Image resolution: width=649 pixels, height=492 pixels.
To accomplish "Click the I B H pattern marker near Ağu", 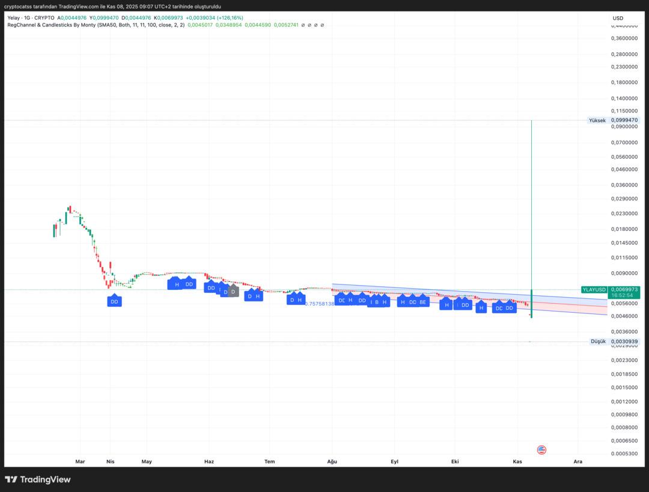I will coord(379,303).
